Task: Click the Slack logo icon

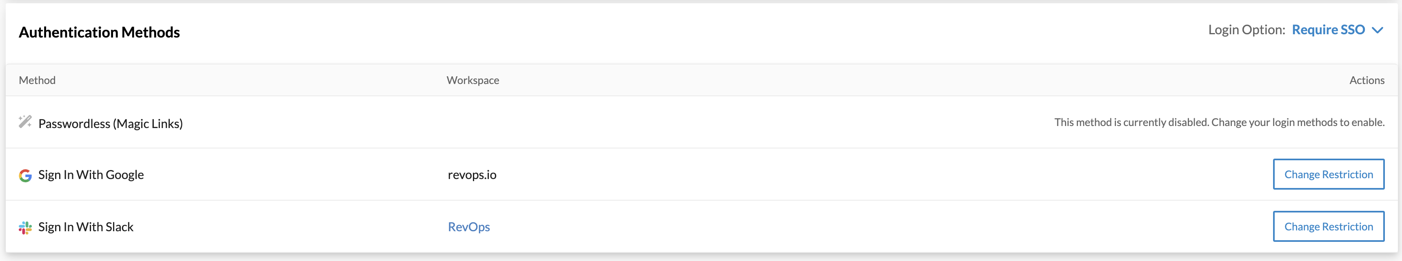Action: (x=25, y=227)
